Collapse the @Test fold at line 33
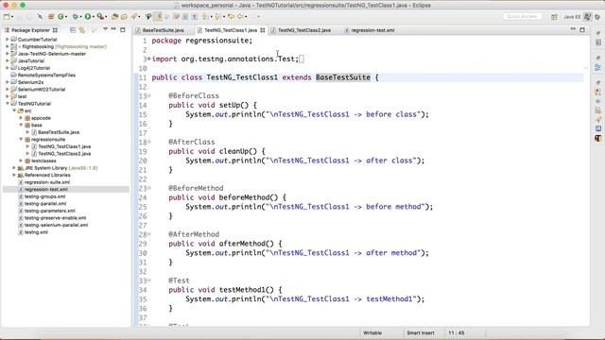The width and height of the screenshot is (605, 340). (x=149, y=280)
